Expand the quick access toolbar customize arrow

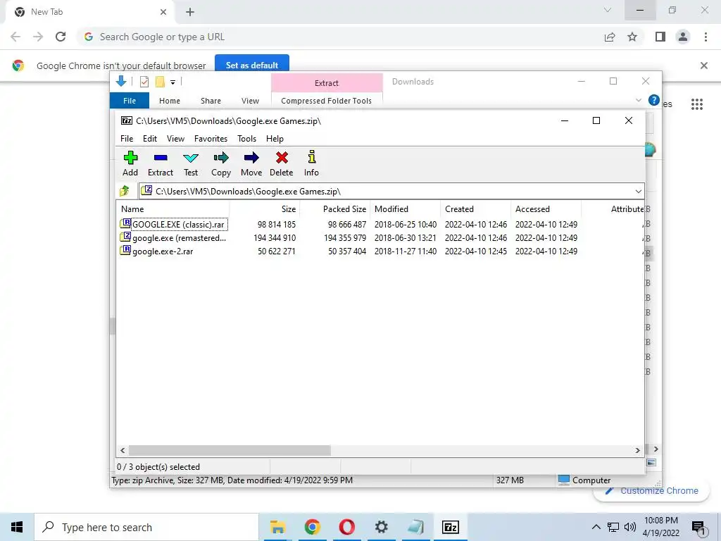click(173, 82)
